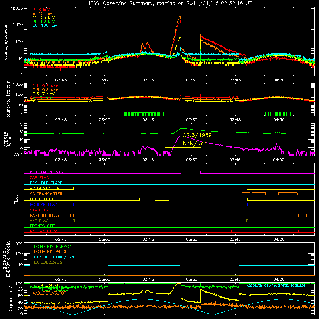319x319 pixels.
Task: Select the 7-20 MeV legend label
Action: (x=43, y=98)
